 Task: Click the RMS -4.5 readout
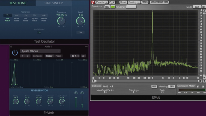click(x=108, y=87)
